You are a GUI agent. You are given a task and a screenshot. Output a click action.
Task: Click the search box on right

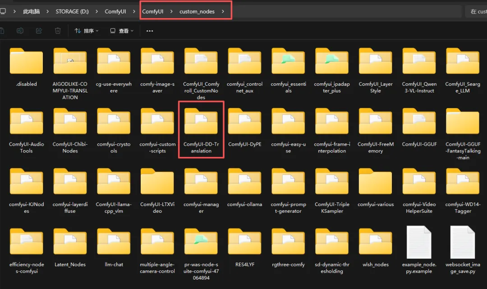[476, 11]
